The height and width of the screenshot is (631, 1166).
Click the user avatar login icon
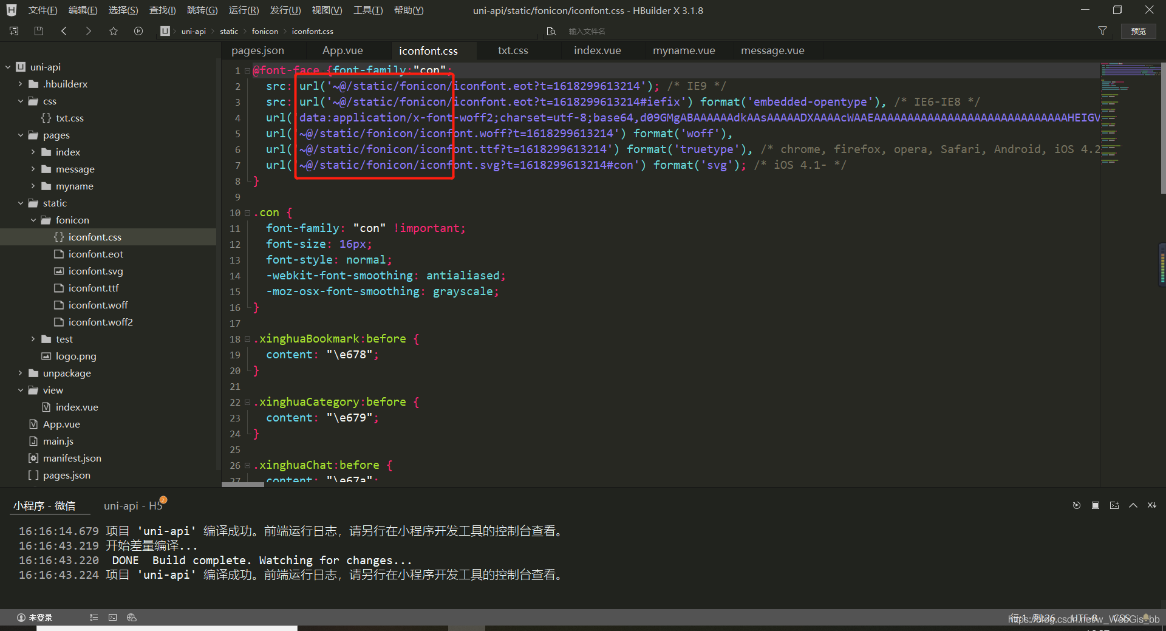21,618
